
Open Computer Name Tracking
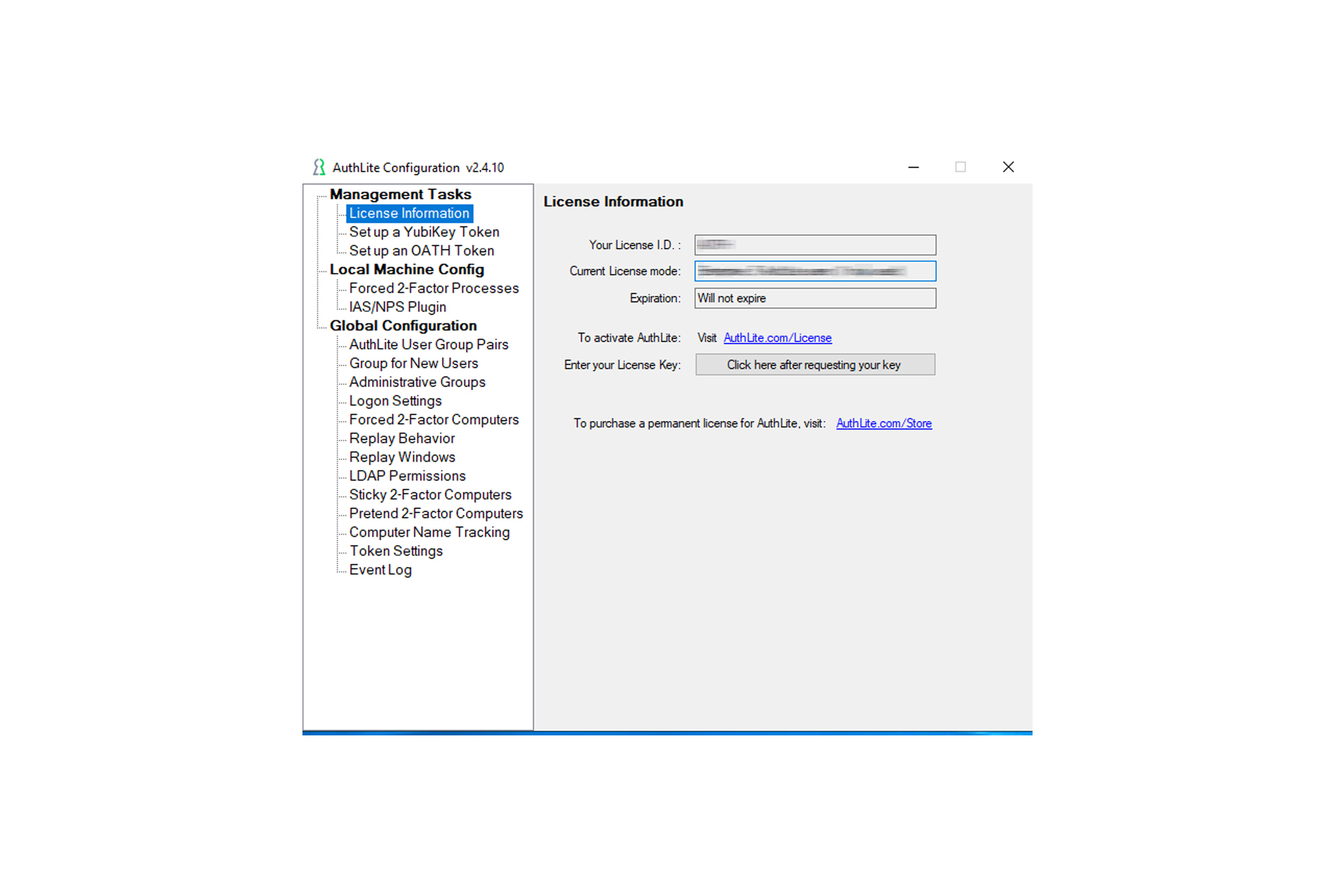tap(429, 532)
